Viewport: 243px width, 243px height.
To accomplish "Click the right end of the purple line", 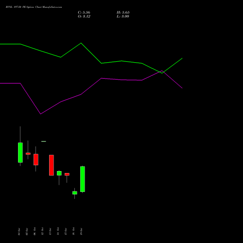I will pyautogui.click(x=182, y=88).
